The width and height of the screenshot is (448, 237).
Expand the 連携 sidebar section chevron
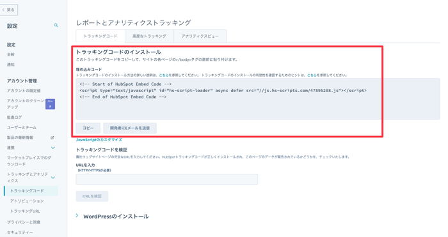tap(53, 148)
